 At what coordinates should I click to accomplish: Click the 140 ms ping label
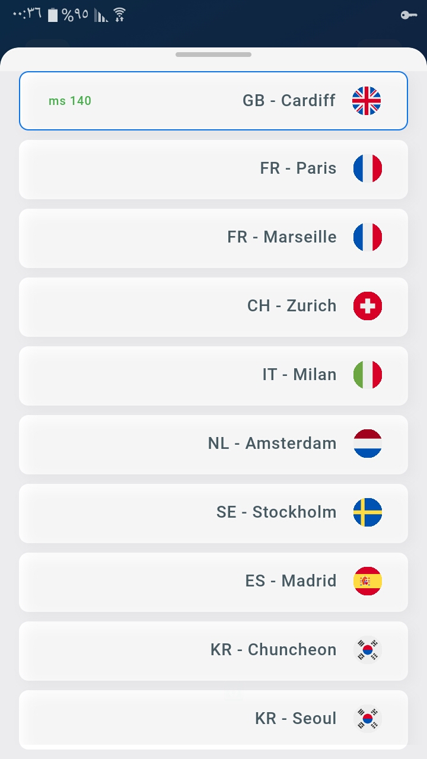pyautogui.click(x=70, y=101)
